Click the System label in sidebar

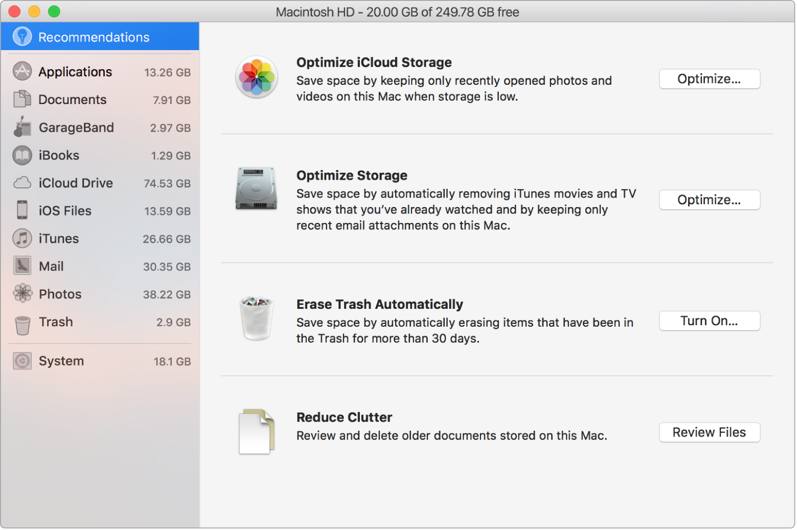[x=61, y=361]
